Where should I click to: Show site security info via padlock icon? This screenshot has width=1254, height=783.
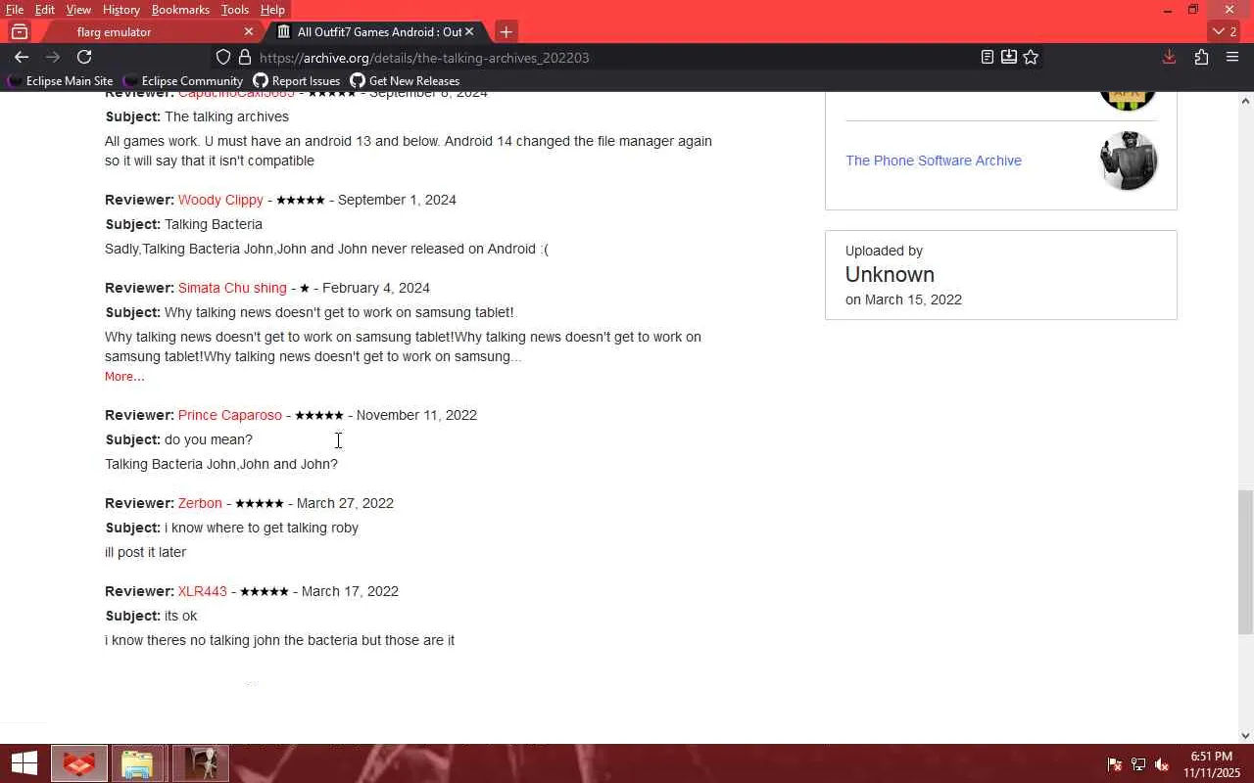[x=245, y=58]
